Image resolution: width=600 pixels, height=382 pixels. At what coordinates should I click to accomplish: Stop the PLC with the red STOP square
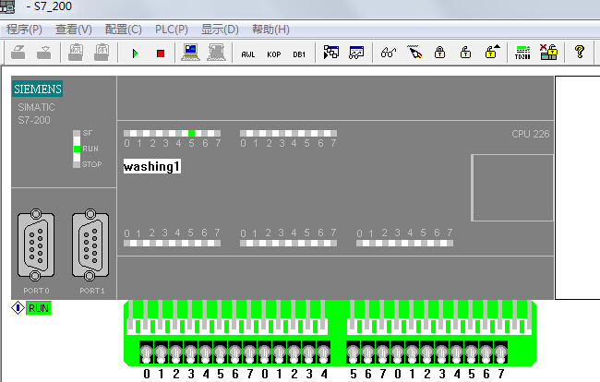(161, 54)
